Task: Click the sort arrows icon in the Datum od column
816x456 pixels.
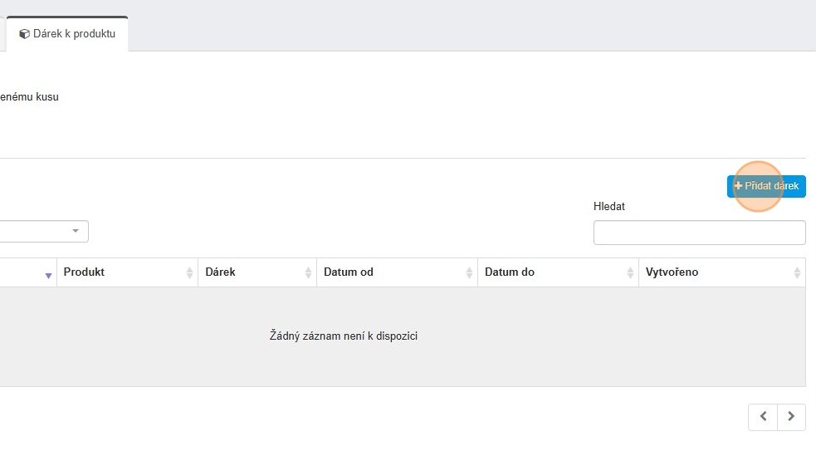Action: point(469,272)
